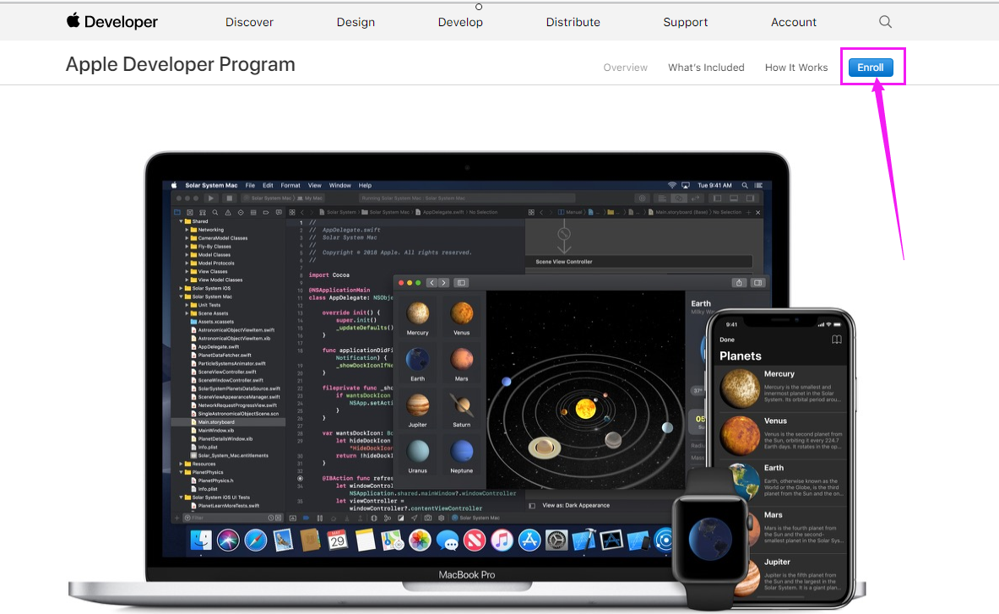Collapse the Solar System Mac group
The image size is (999, 614).
(181, 296)
